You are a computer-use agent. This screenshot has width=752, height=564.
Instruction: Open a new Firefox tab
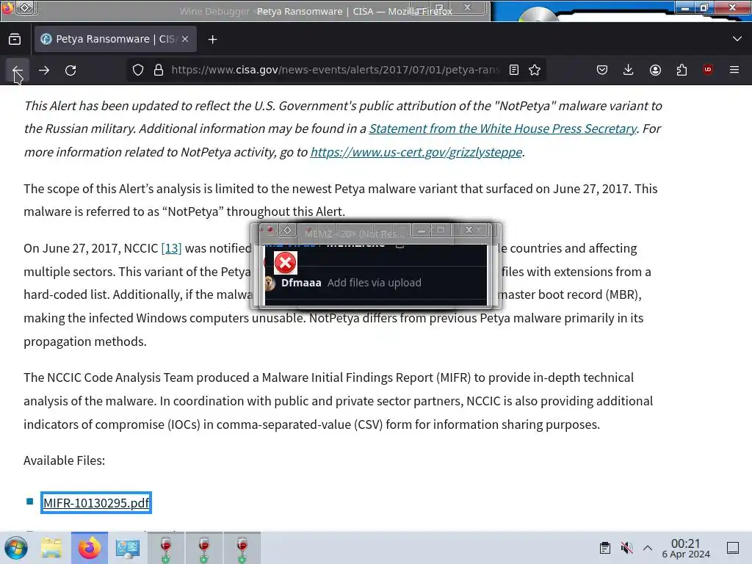212,40
